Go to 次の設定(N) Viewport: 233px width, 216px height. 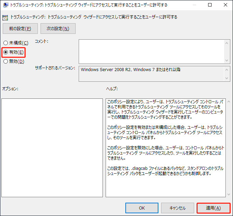tap(58, 28)
